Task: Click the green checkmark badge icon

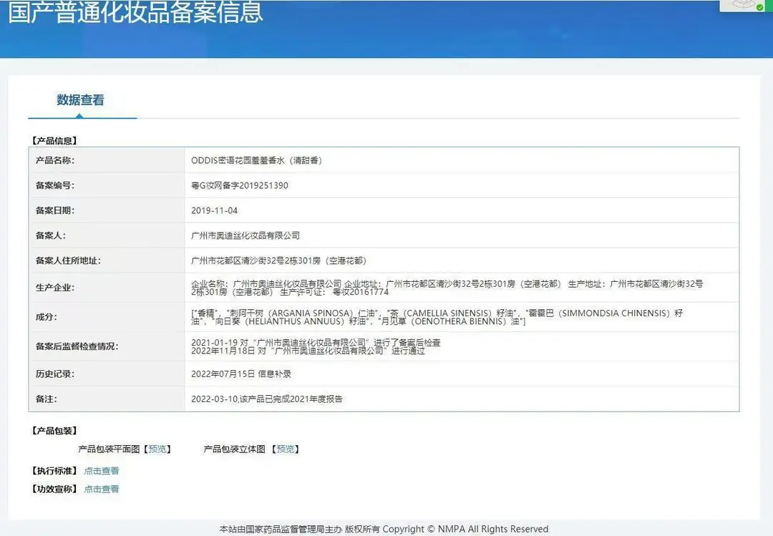Action: [x=759, y=7]
